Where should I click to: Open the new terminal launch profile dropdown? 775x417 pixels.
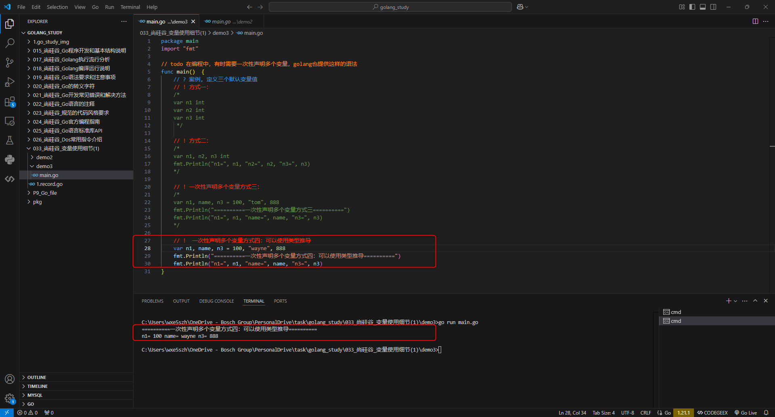(735, 301)
